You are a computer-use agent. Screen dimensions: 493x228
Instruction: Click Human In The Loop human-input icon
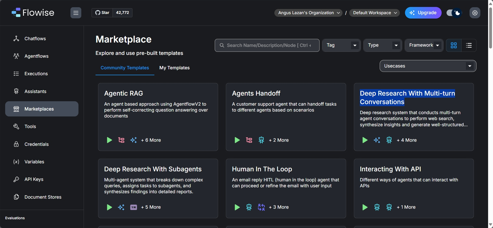pos(261,207)
